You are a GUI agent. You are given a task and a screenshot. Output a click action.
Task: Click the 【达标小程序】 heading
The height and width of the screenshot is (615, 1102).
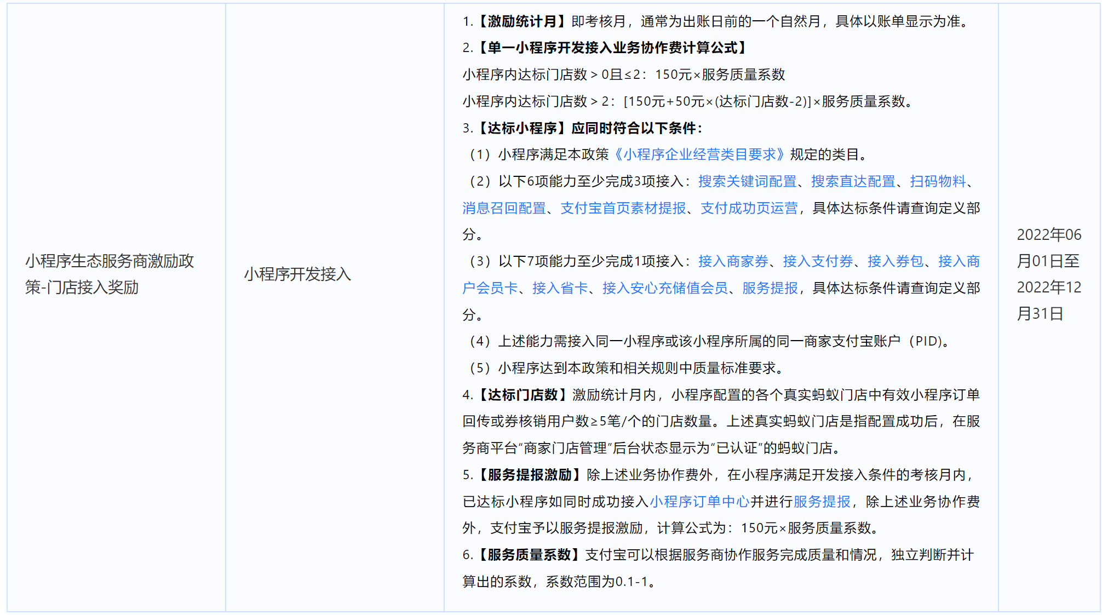pos(523,128)
